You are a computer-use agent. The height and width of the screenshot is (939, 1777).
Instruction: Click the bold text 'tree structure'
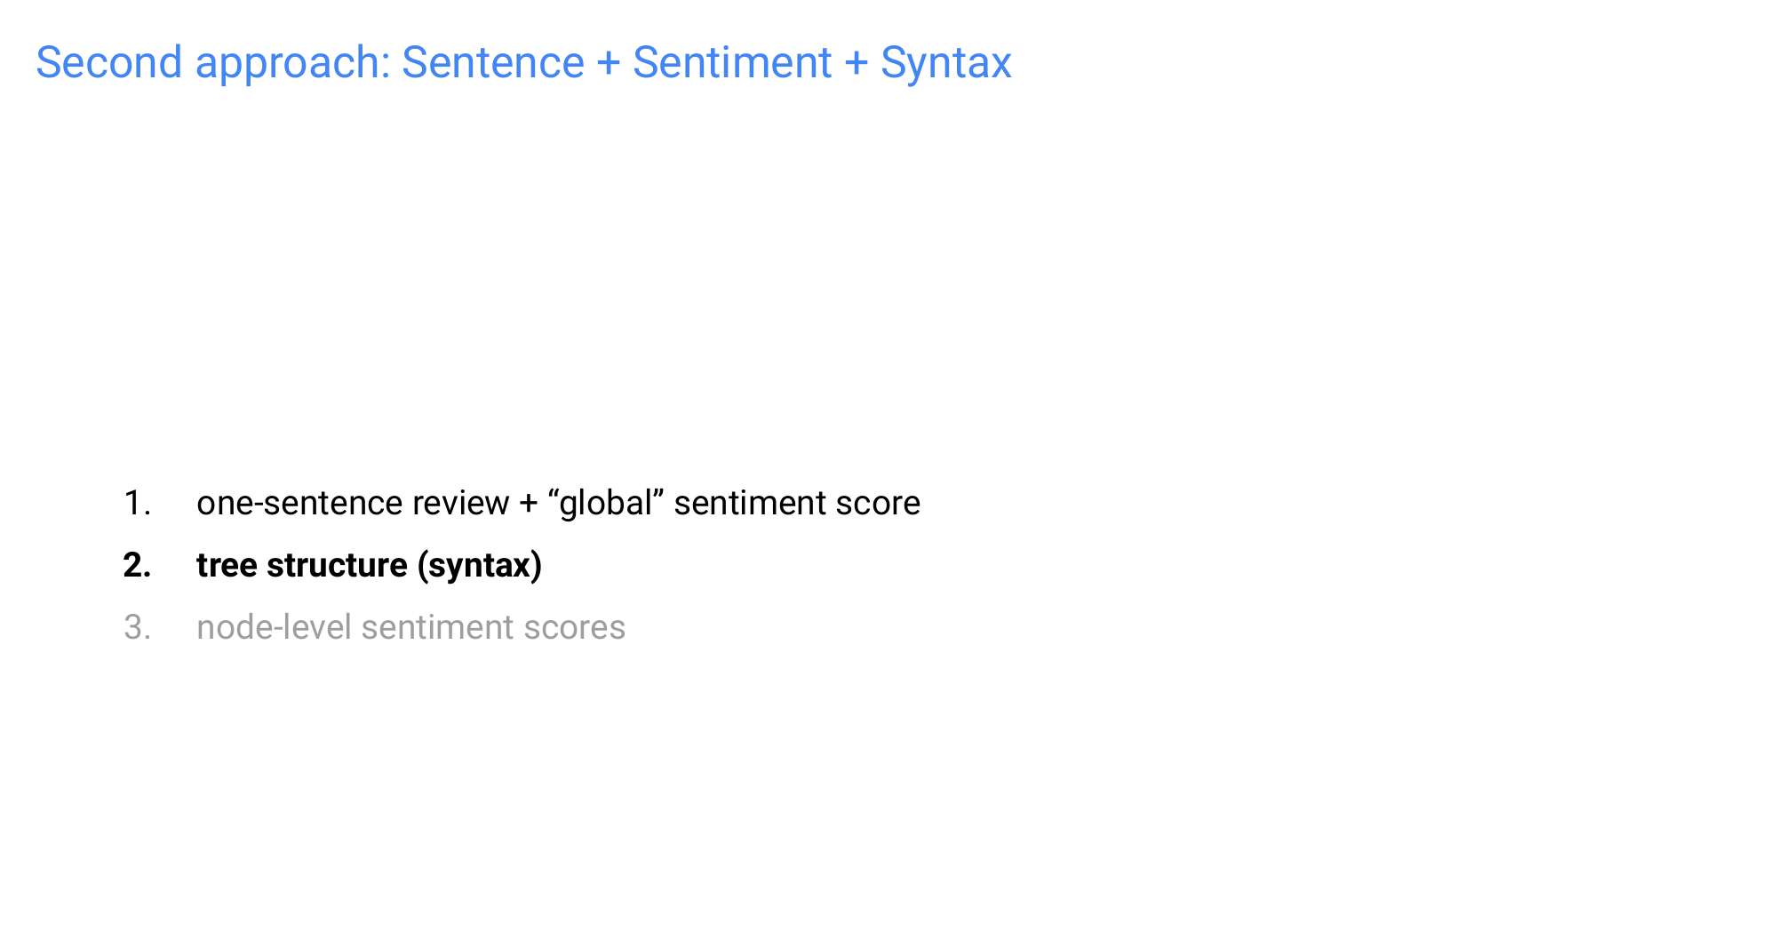(x=302, y=566)
